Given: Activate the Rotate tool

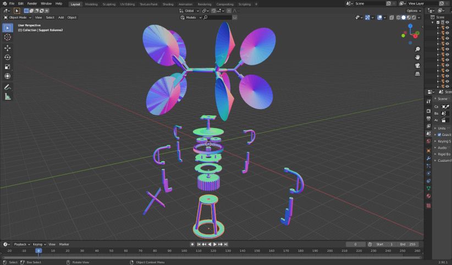Looking at the screenshot, I should (x=8, y=57).
